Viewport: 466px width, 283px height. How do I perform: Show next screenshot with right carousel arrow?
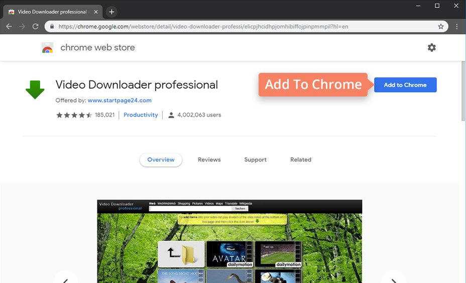394,279
